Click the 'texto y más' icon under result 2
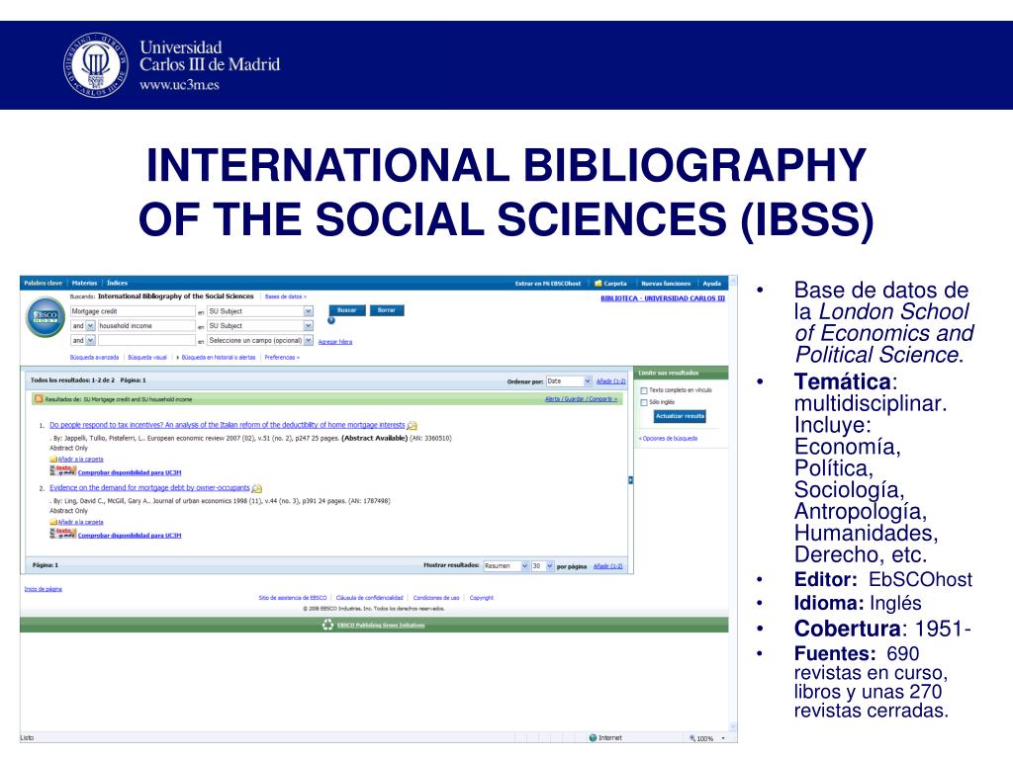 (x=62, y=533)
